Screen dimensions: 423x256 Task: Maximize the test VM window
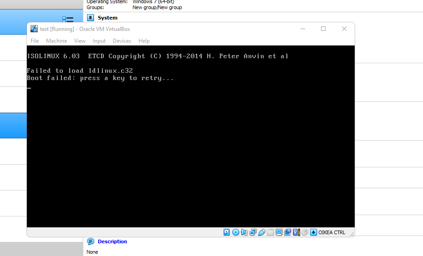pos(323,29)
